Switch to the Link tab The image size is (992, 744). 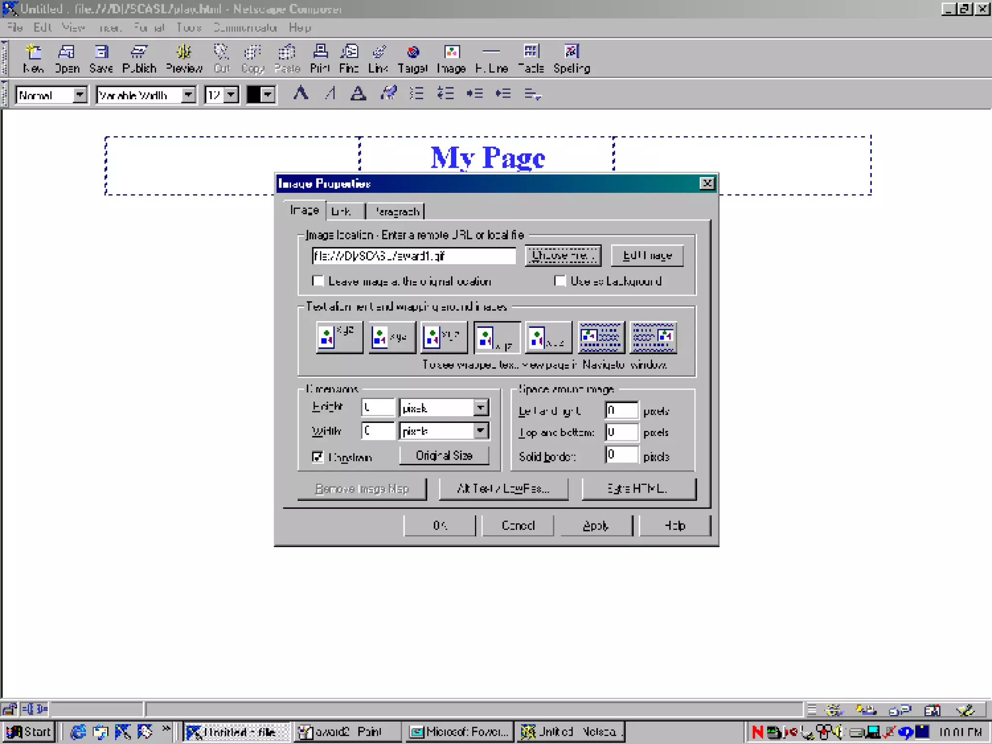tap(344, 212)
